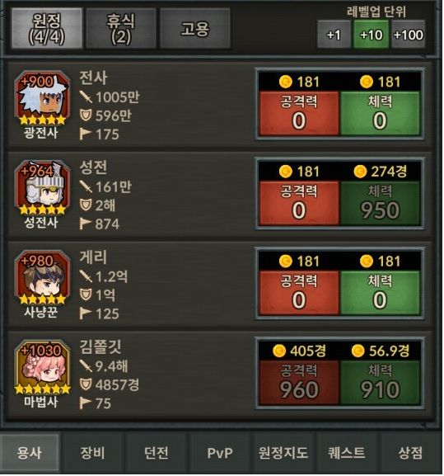Open the 고용 tab
The height and width of the screenshot is (476, 444).
coord(195,29)
